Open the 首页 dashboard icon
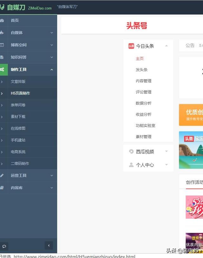 2,20
